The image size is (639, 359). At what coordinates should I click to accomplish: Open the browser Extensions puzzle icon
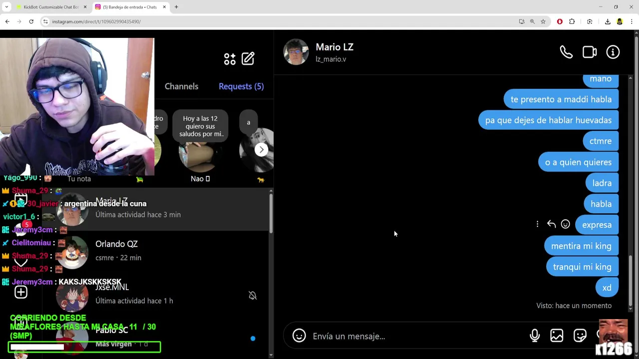pyautogui.click(x=572, y=21)
